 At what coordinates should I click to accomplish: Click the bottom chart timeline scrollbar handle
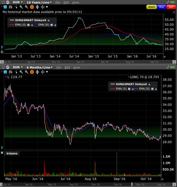pos(132,185)
